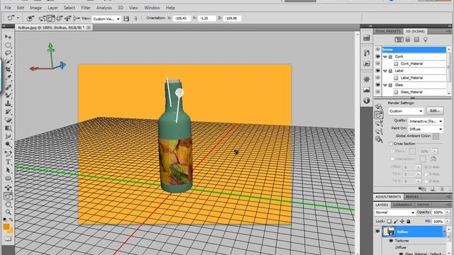
Task: Click the Save current view icon
Action: coord(126,18)
